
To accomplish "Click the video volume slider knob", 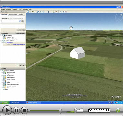I will [x=76, y=110].
